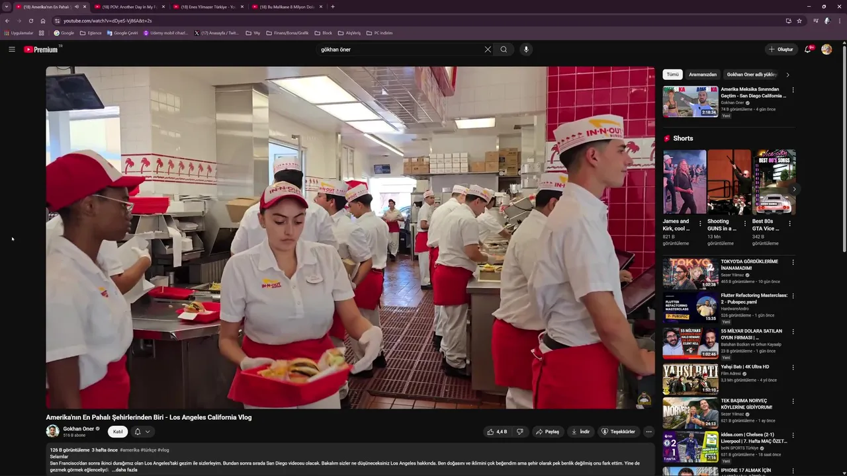This screenshot has width=847, height=476.
Task: Clear the search box with the X icon
Action: click(488, 50)
